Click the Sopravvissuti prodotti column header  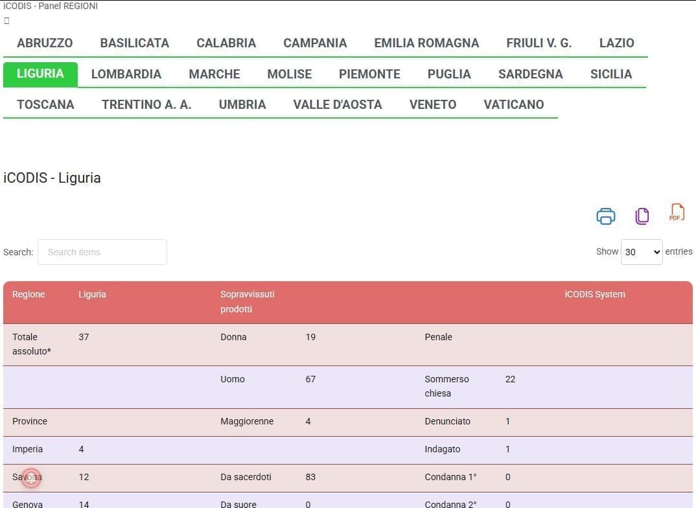coord(248,302)
